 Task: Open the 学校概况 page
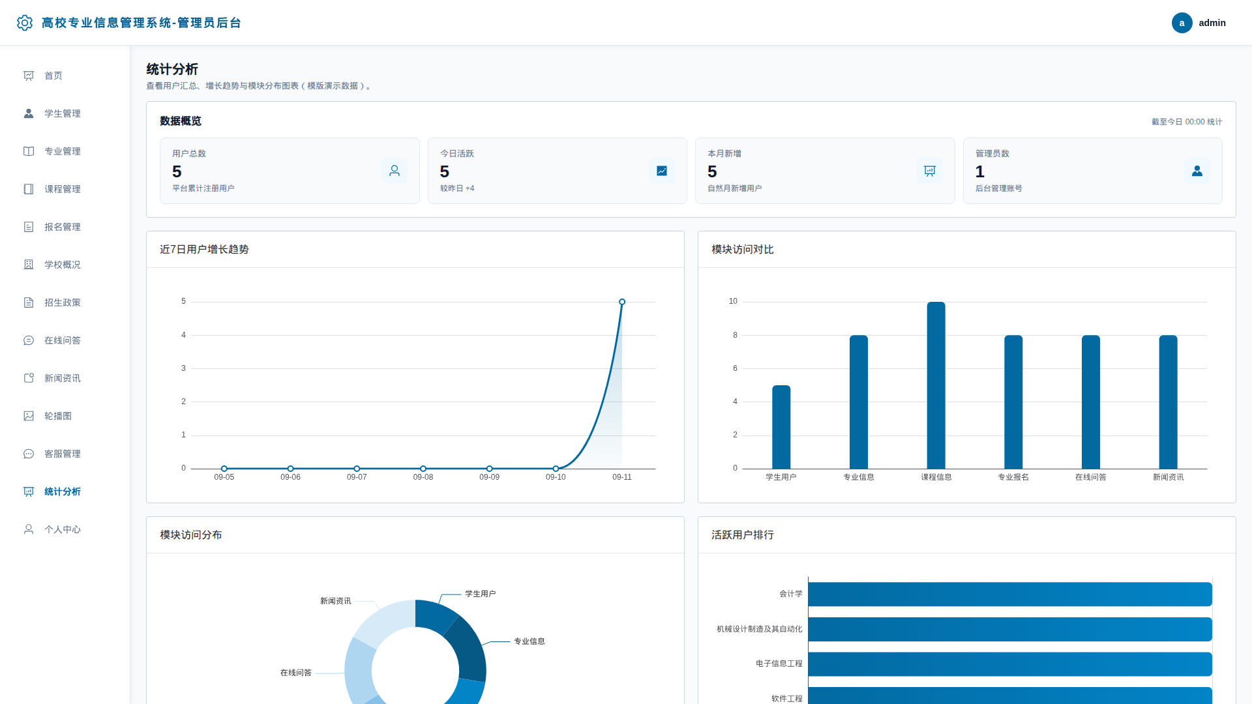(x=65, y=265)
